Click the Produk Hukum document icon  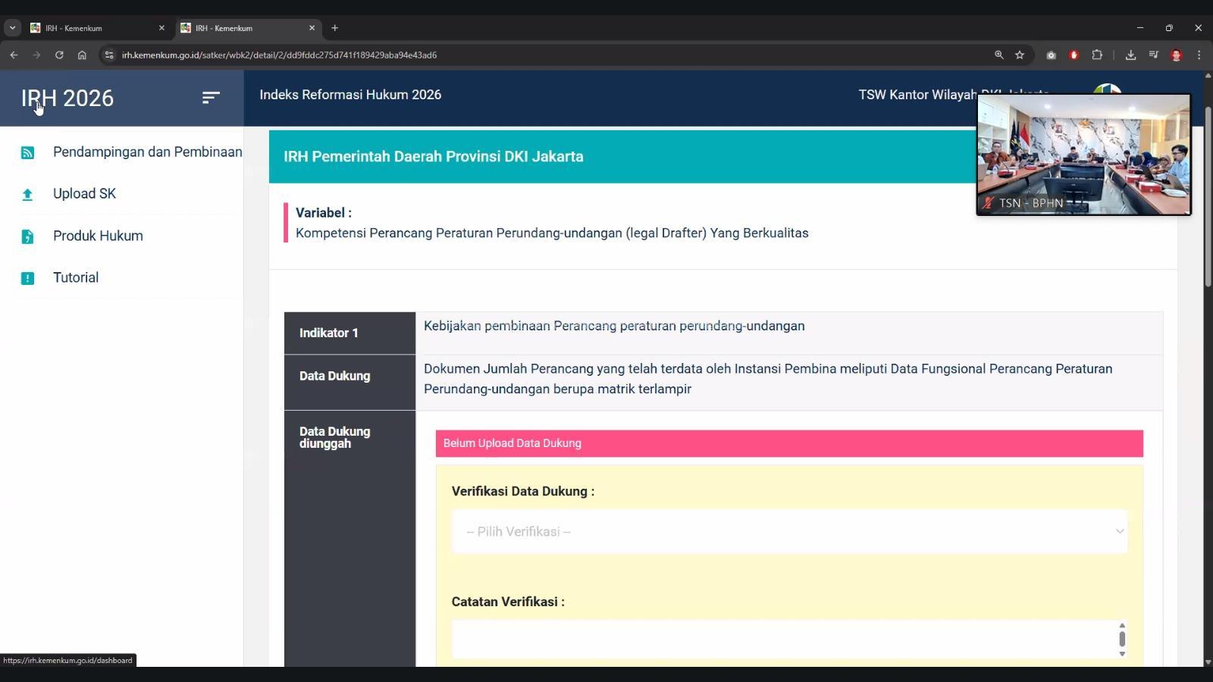27,236
